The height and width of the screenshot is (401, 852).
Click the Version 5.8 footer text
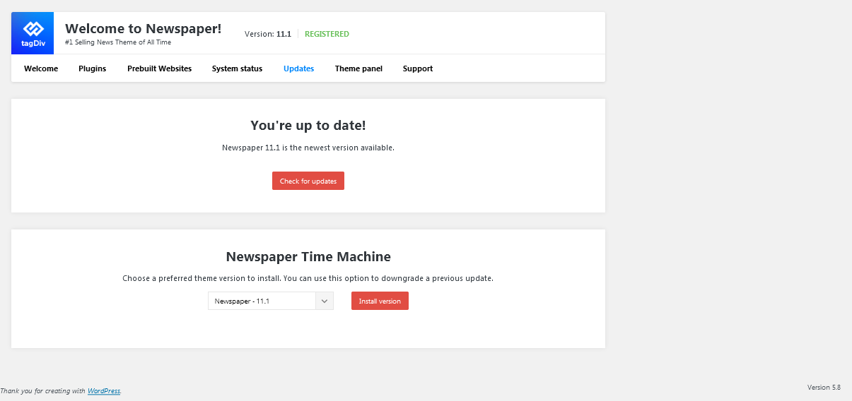[x=824, y=387]
